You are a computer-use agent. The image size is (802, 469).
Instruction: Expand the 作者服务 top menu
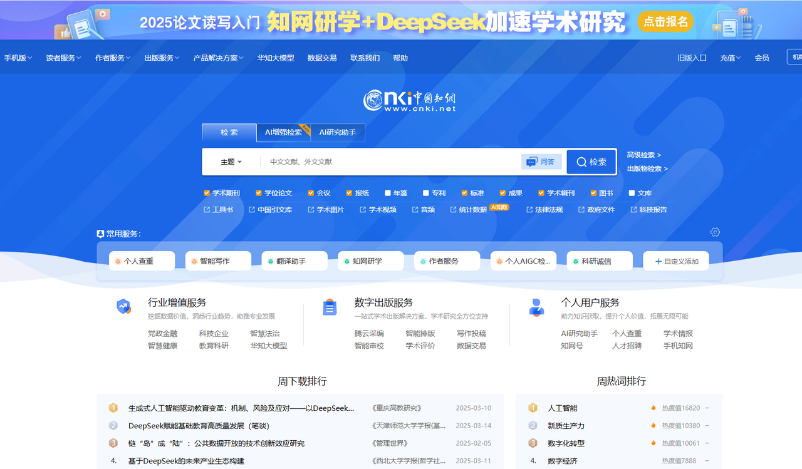(113, 58)
